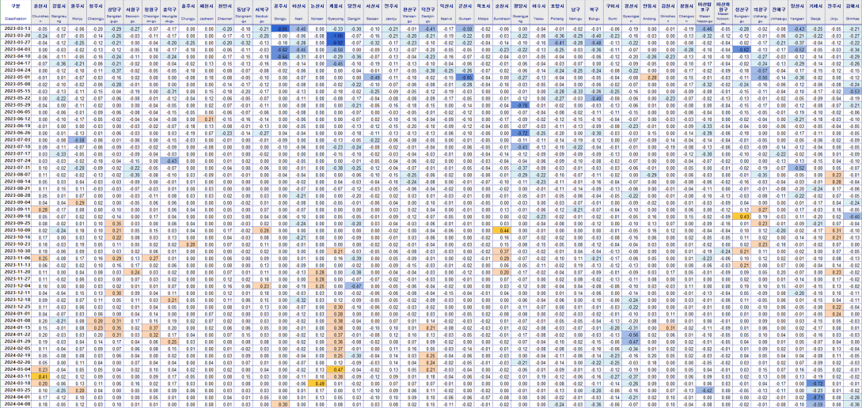
Task: Click the Wonju column header
Action: click(x=79, y=13)
